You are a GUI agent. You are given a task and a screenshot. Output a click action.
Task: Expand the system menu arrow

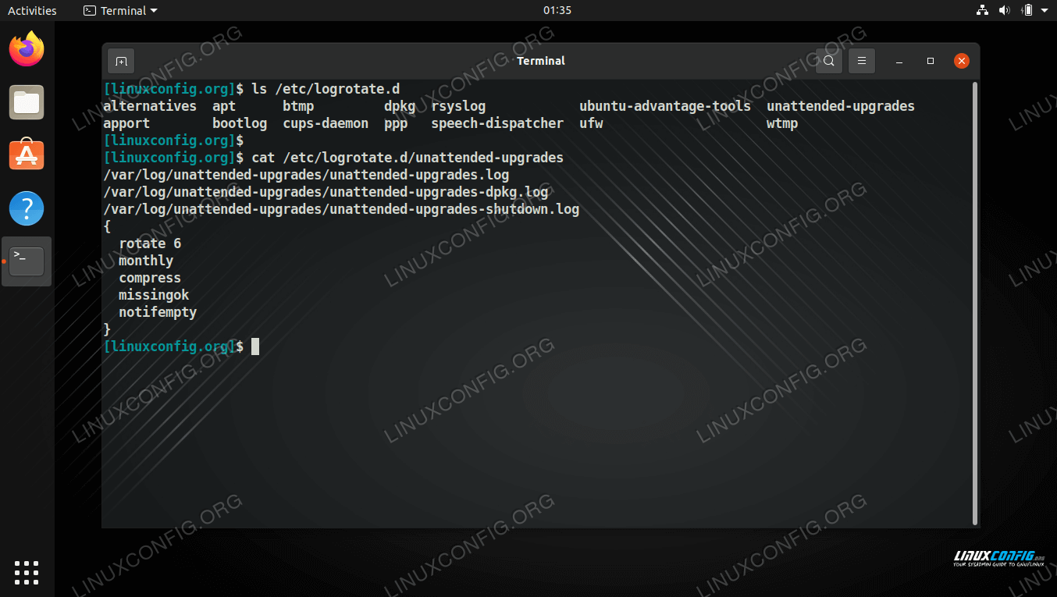point(1045,10)
